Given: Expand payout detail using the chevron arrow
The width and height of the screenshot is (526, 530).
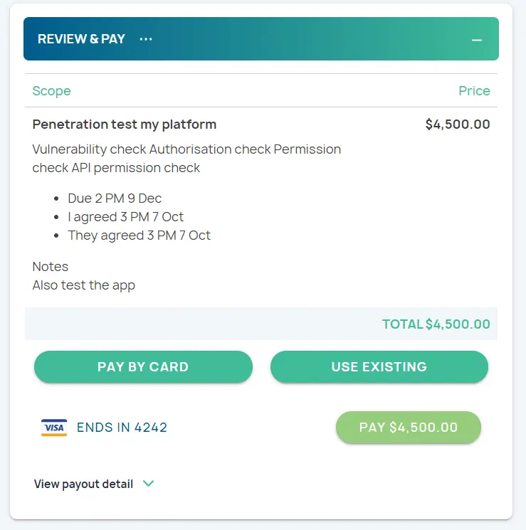Looking at the screenshot, I should [x=149, y=484].
